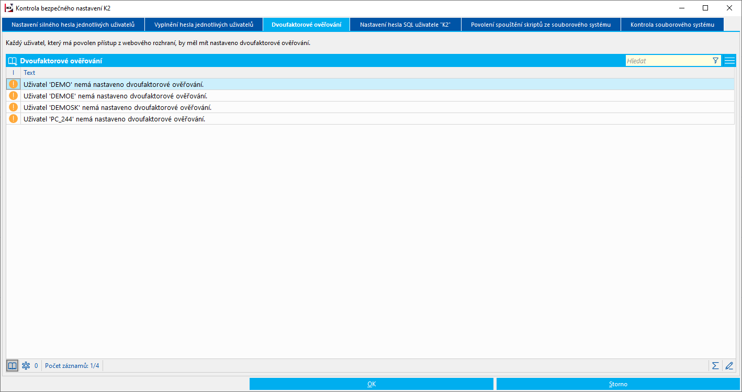Select the row "Uživatel 'DEMOE' nemá nastaveno dvoufaktorové ověřování."
742x392 pixels.
point(370,96)
